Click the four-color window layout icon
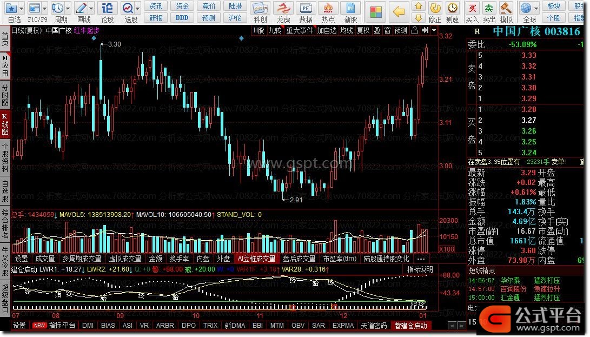 coord(376,12)
